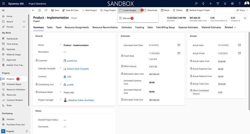Open Schedule Board in the sidebar
The image size is (250, 134).
[14, 84]
